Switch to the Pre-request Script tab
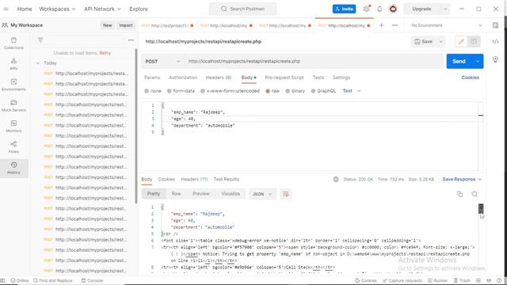Viewport: 507px width, 285px height. tap(284, 78)
